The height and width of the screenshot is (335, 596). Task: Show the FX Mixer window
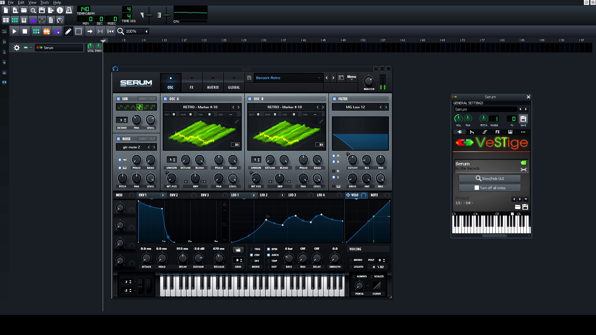click(x=42, y=20)
